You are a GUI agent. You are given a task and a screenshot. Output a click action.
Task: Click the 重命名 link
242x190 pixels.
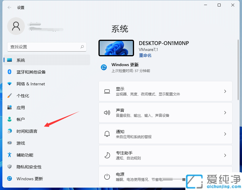[x=145, y=55]
